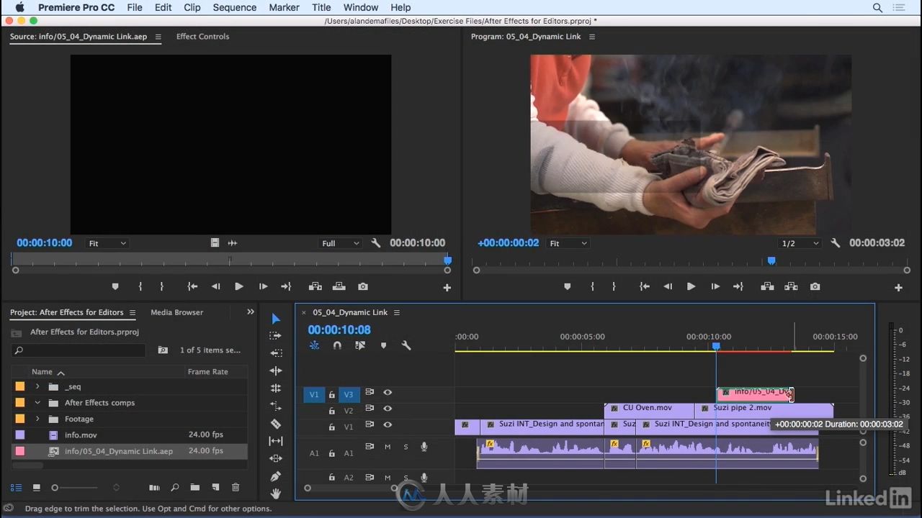
Task: Click the Project panel search field
Action: [x=79, y=350]
